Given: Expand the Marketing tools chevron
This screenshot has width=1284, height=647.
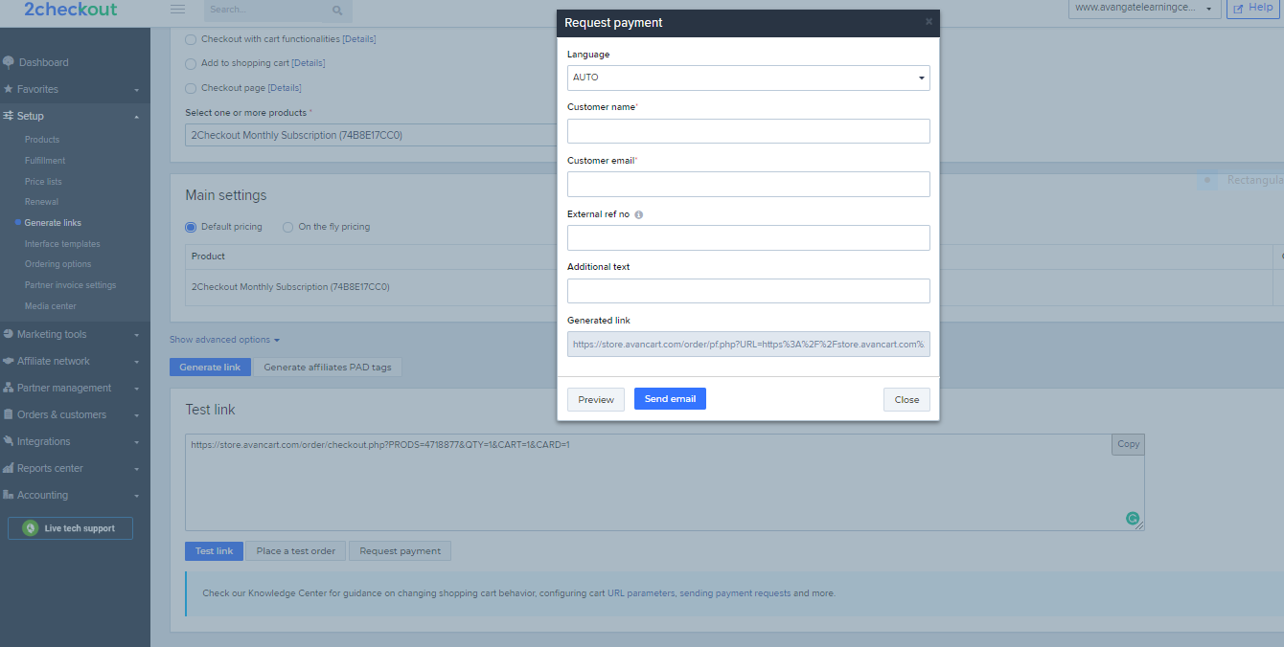Looking at the screenshot, I should pos(136,335).
